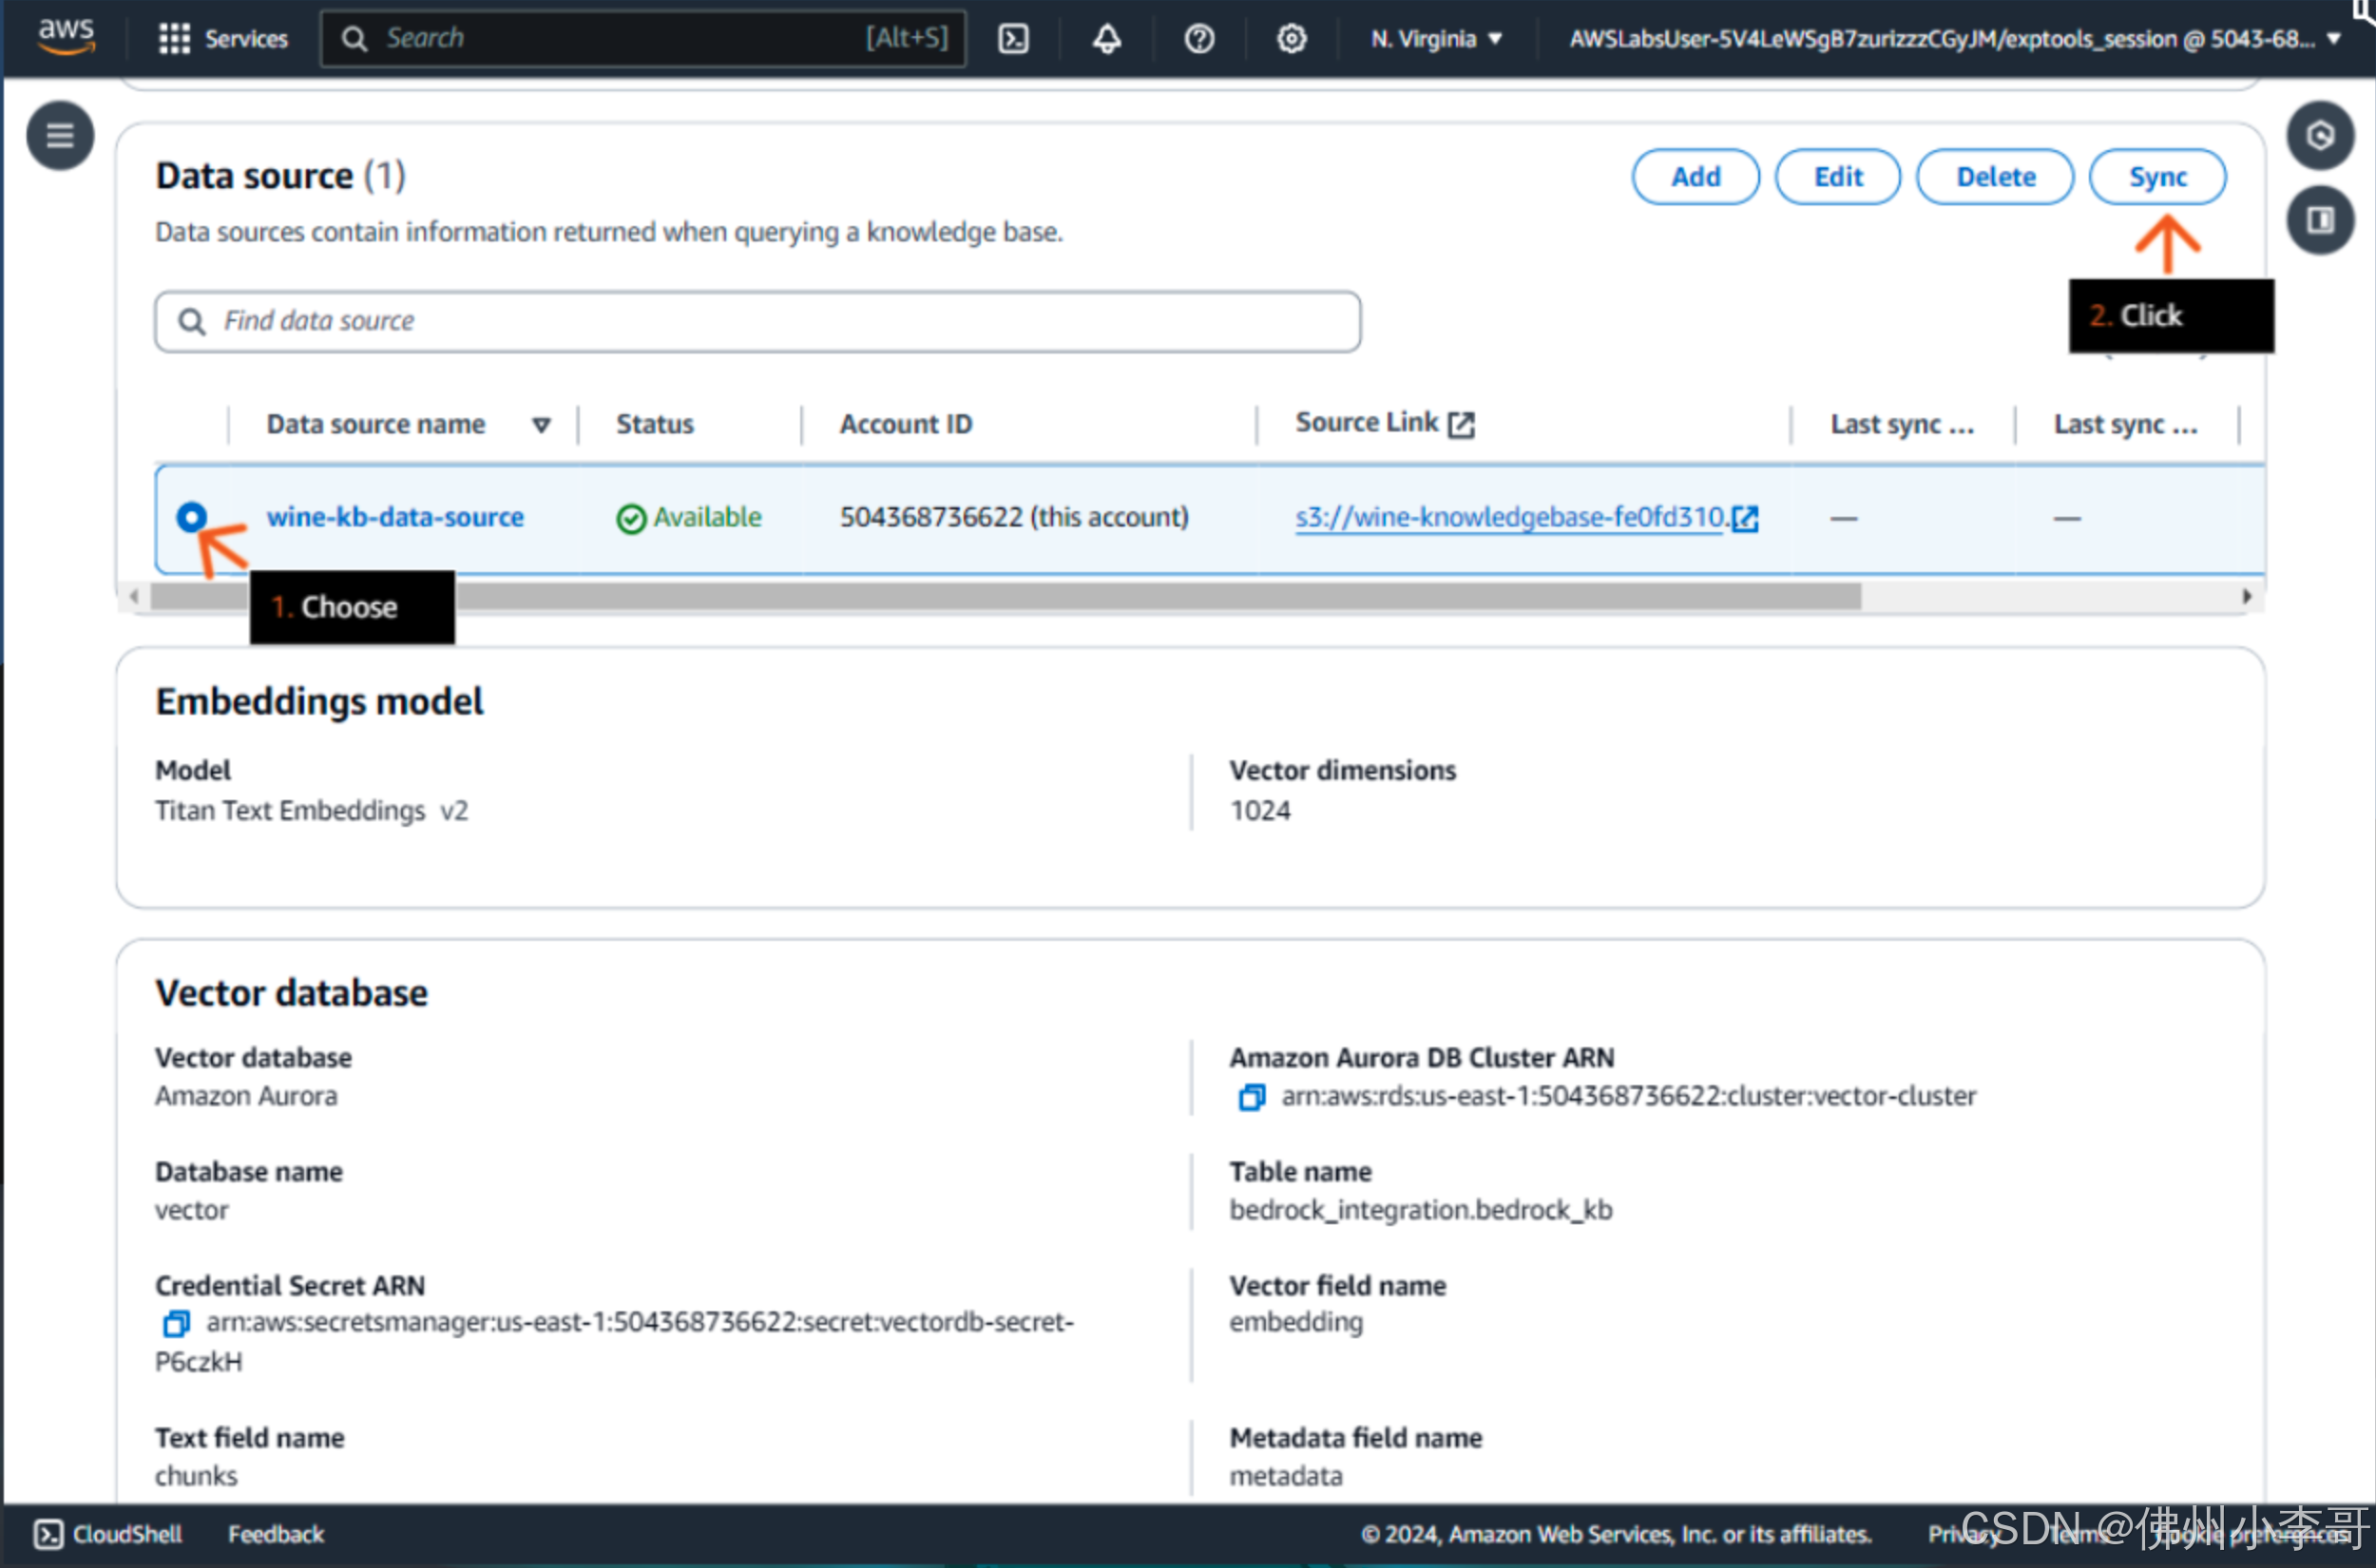Screen dimensions: 2376x1568
Task: Open the help question mark icon
Action: point(1199,39)
